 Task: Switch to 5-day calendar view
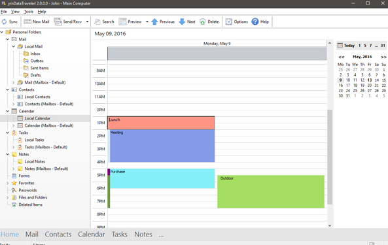[365, 46]
